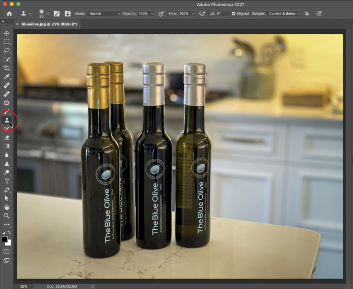Image resolution: width=353 pixels, height=289 pixels.
Task: Click the brush angle 0° field
Action: point(223,13)
